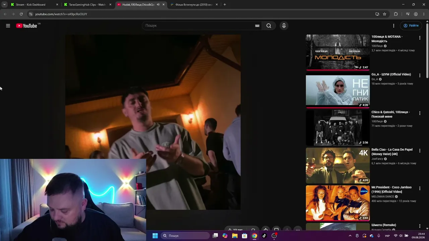429x241 pixels.
Task: Switch the УКР keyboard language
Action: pos(387,236)
